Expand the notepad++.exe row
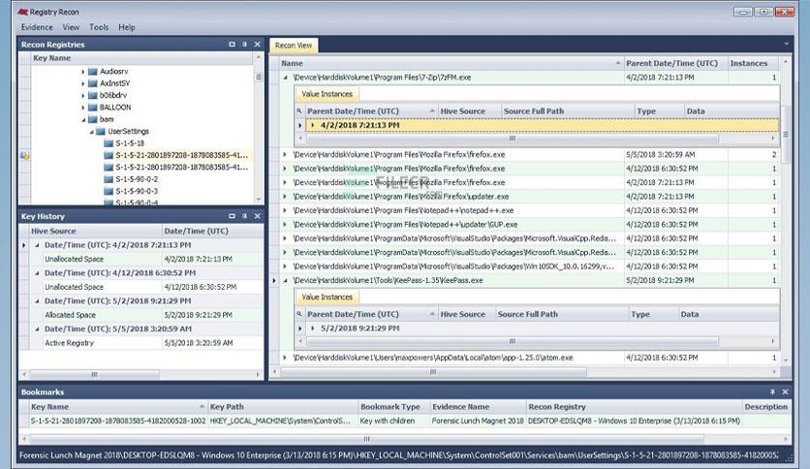This screenshot has width=810, height=469. point(285,210)
